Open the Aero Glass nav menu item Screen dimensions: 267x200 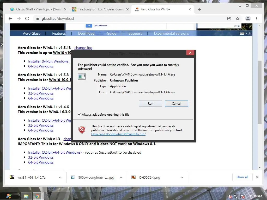coord(31,33)
